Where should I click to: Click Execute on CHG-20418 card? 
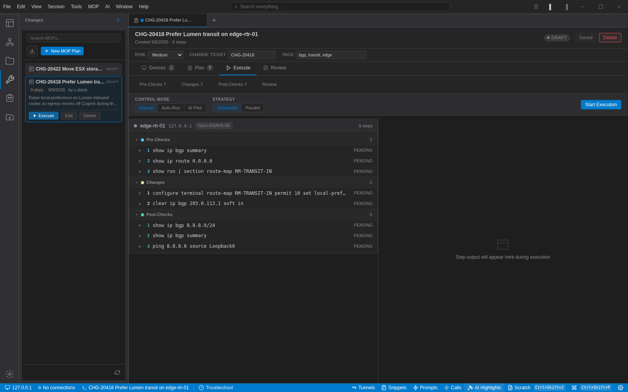point(44,116)
